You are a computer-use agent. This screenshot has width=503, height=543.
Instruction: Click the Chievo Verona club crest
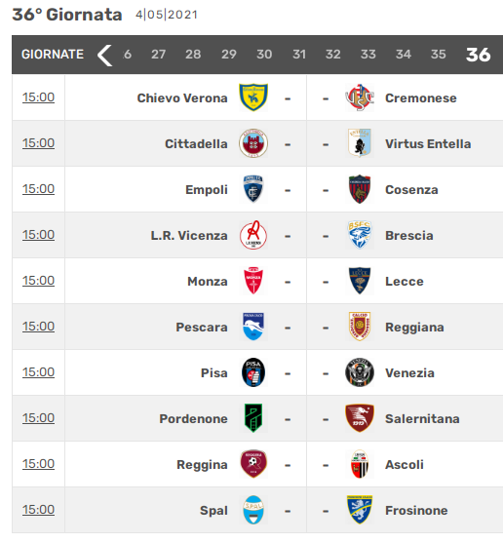(x=253, y=97)
